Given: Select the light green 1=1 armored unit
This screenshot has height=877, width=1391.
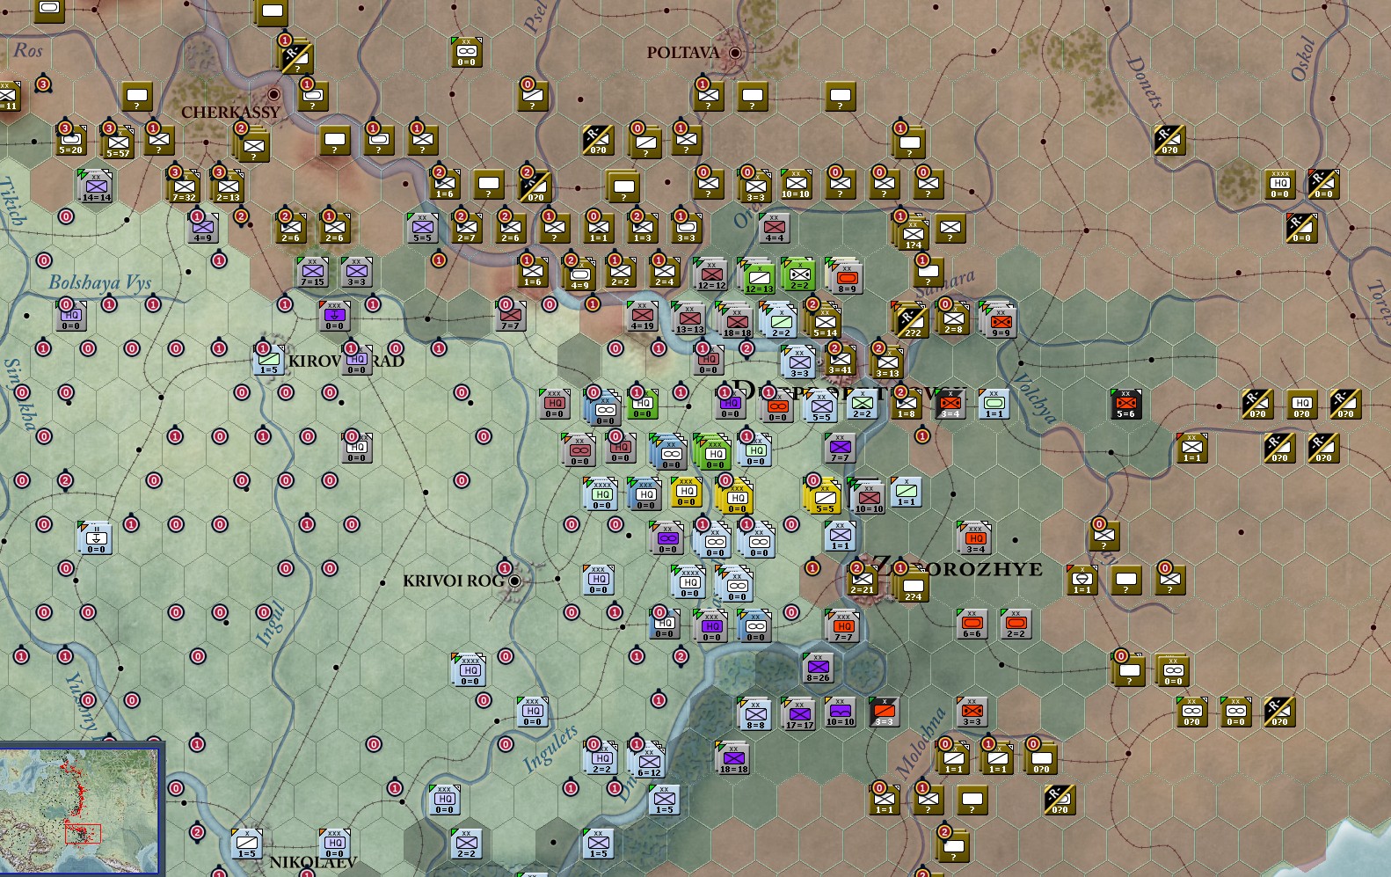Looking at the screenshot, I should 994,404.
